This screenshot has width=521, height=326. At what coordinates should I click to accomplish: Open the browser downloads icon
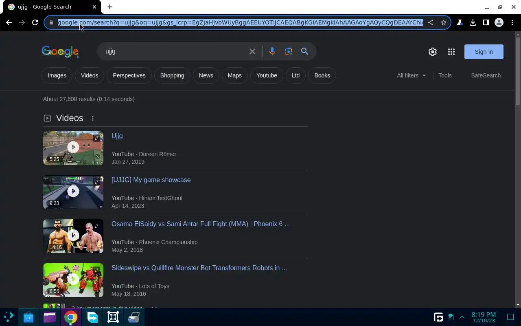pos(473,22)
